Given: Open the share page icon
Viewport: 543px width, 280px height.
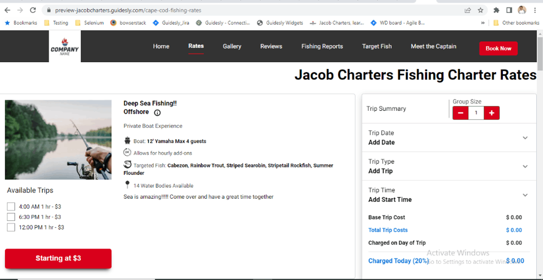Looking at the screenshot, I should pos(468,10).
